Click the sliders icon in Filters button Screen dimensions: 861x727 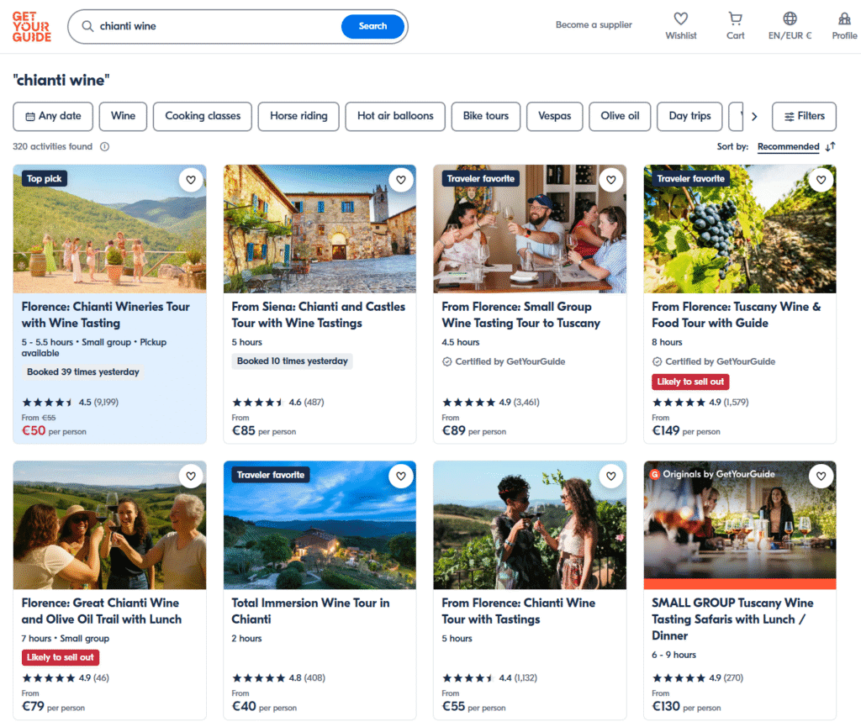(x=789, y=116)
